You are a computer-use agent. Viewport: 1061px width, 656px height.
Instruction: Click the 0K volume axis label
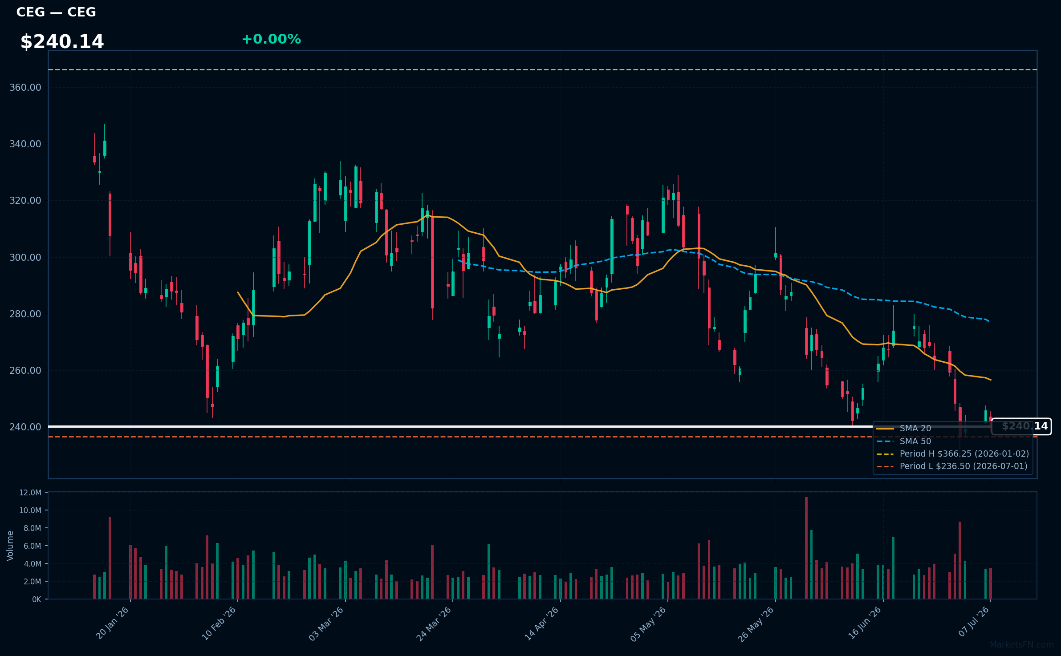pos(37,599)
